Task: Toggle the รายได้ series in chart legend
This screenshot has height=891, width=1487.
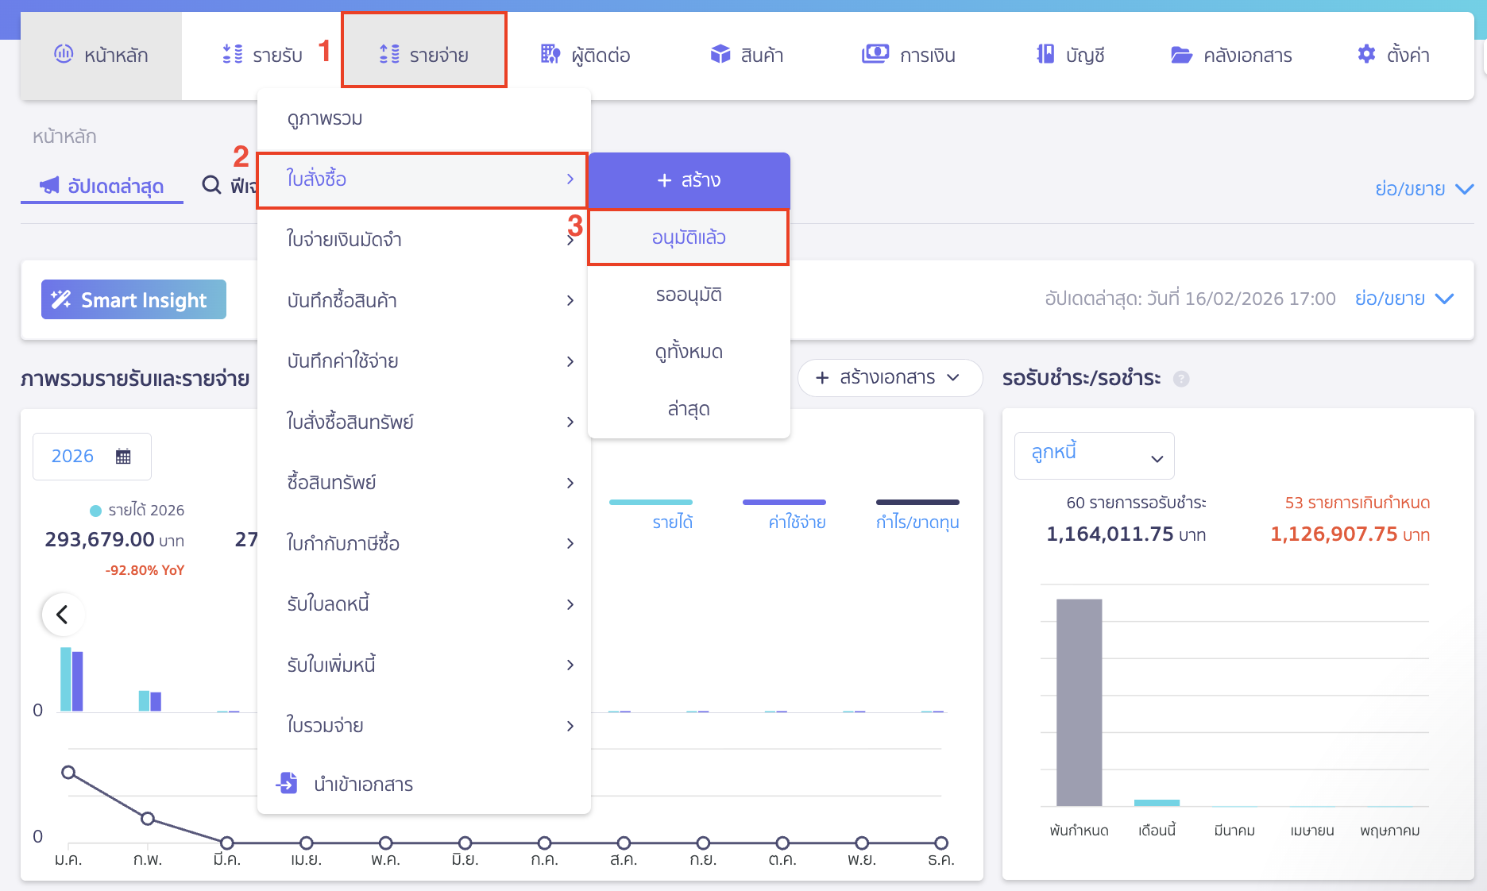Action: point(672,522)
